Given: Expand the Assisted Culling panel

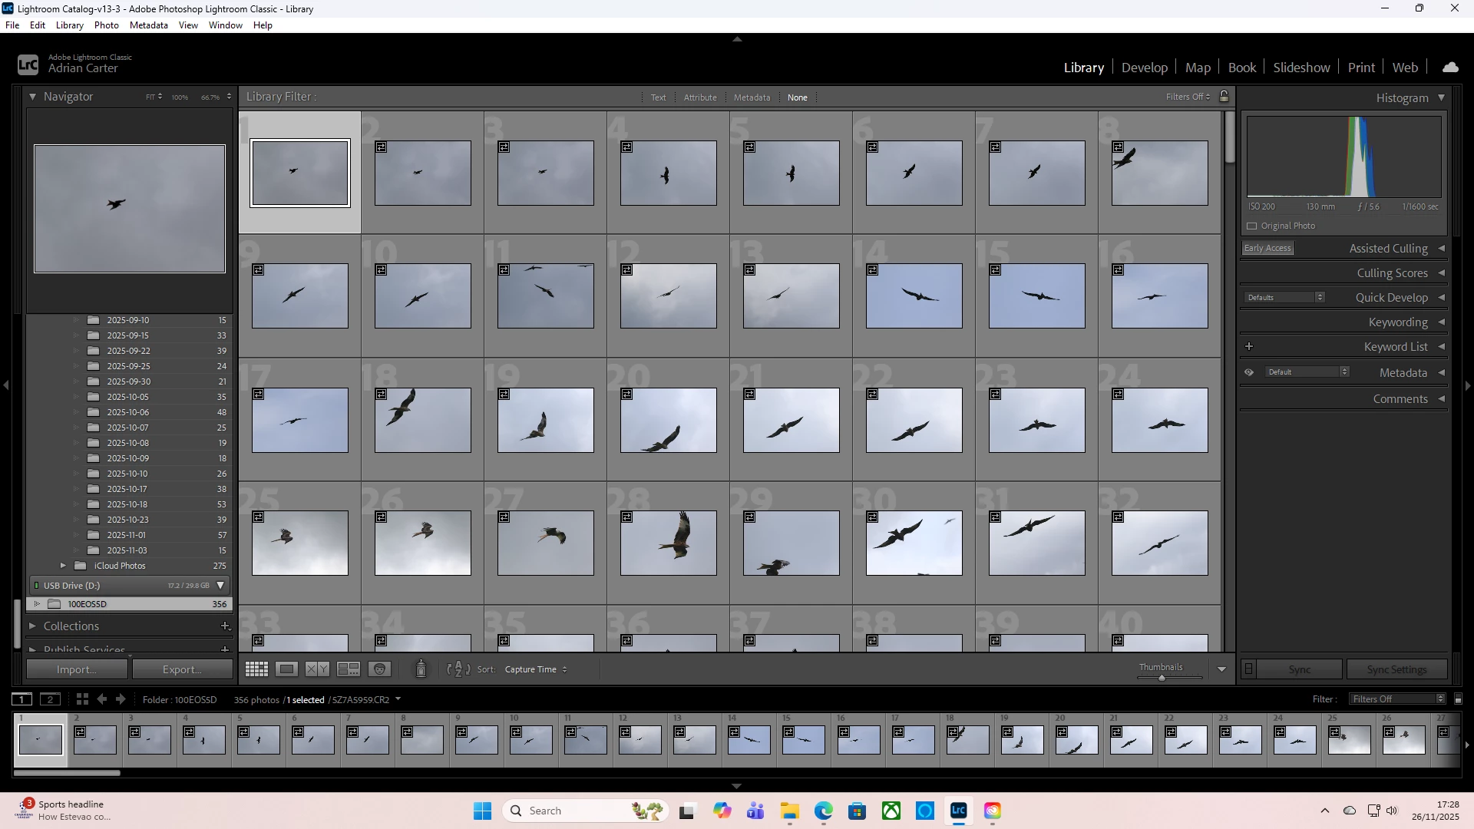Looking at the screenshot, I should [1441, 249].
